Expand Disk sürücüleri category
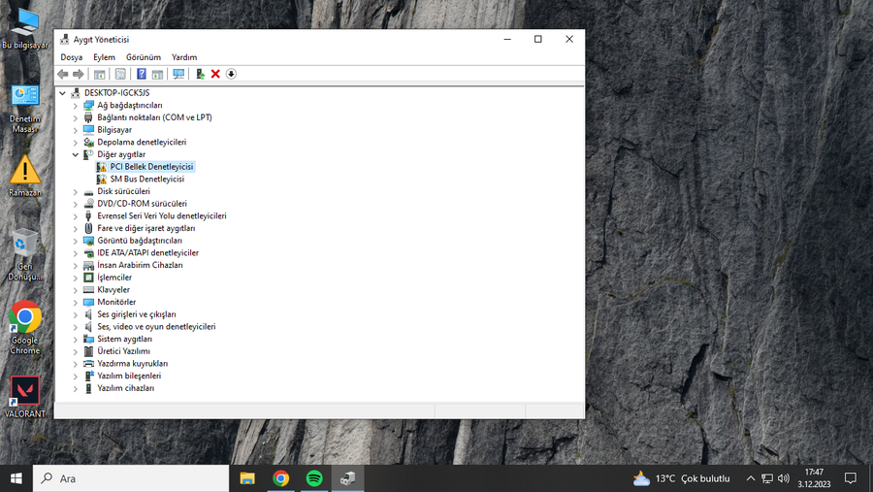Screen dimensions: 873x492 tap(75, 192)
